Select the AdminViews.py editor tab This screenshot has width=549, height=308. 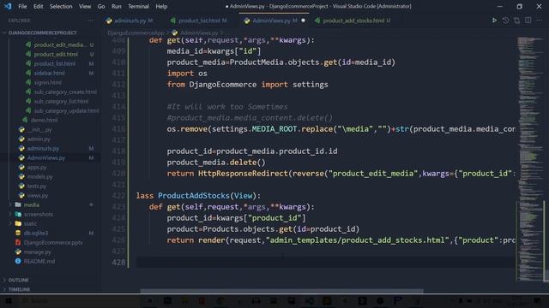click(x=274, y=21)
